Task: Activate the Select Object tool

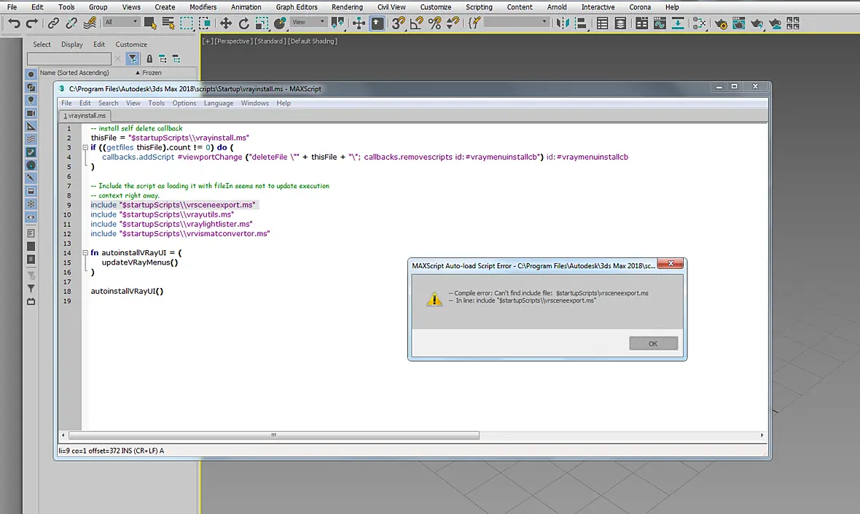Action: click(149, 23)
